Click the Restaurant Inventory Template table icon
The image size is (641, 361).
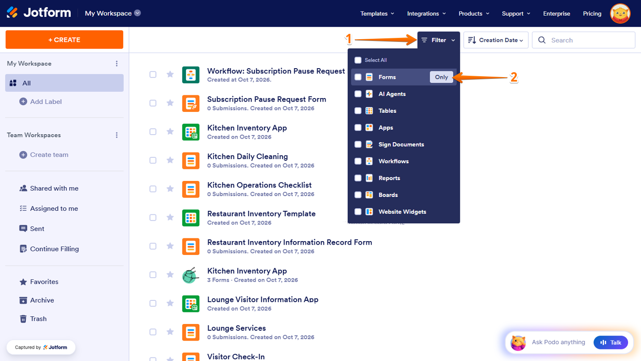[x=191, y=217]
